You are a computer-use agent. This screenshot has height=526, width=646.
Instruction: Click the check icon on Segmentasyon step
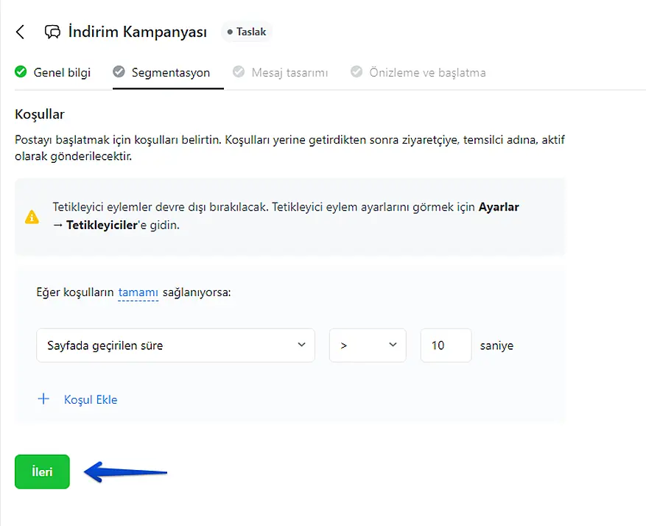tap(119, 72)
